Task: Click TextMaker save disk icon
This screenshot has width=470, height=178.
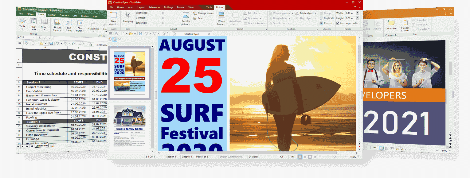Action: click(x=140, y=33)
